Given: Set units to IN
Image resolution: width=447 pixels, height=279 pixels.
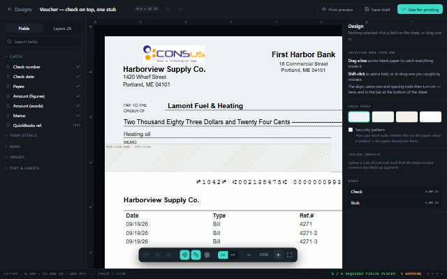Looking at the screenshot, I should [223, 255].
